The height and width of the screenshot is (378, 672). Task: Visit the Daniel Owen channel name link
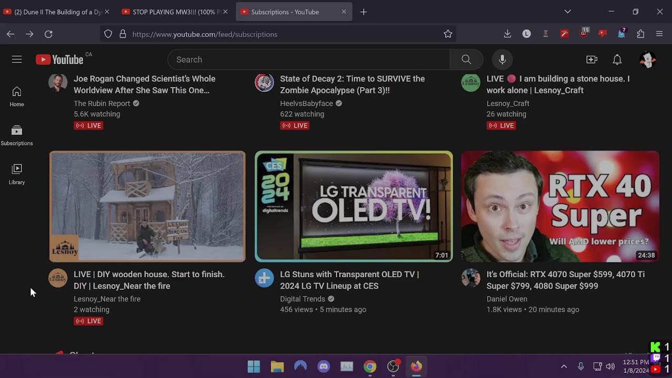point(507,299)
